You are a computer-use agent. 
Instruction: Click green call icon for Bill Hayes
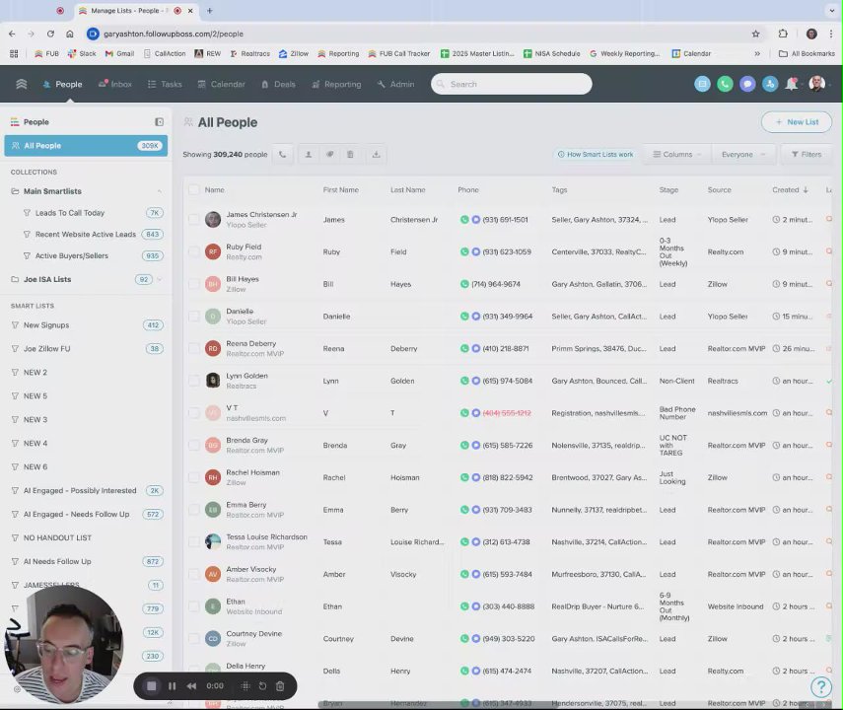tap(464, 284)
